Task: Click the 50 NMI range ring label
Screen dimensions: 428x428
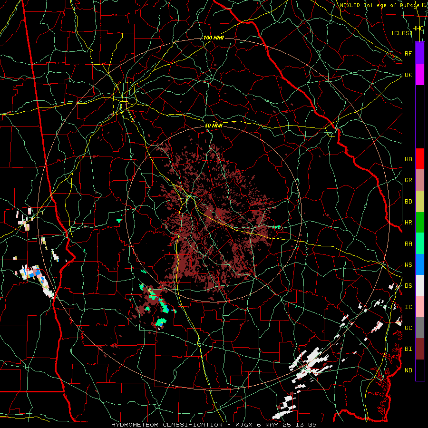Action: tap(214, 126)
